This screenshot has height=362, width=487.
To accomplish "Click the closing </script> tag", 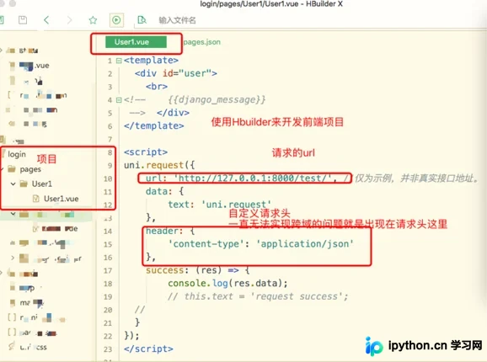I will (x=148, y=349).
